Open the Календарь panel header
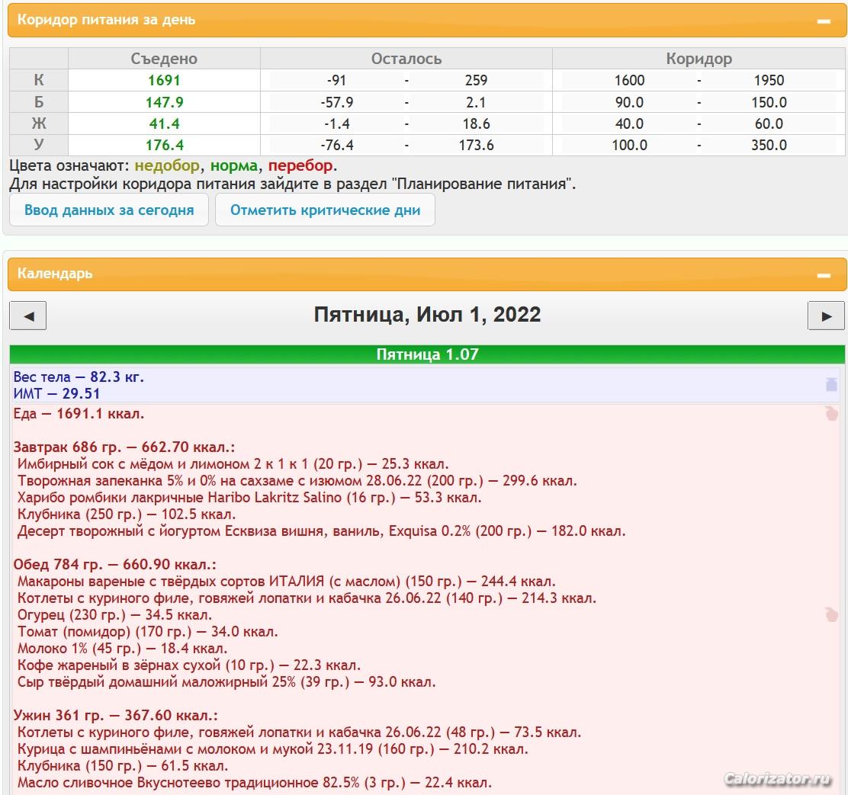This screenshot has width=848, height=795. click(55, 274)
